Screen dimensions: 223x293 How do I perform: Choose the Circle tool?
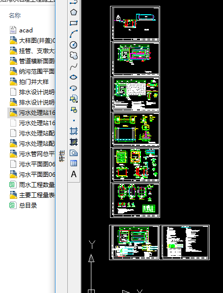74,45
